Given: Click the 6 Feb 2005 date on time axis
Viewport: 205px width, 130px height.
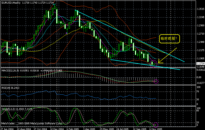Looking at the screenshot, I should tap(72, 128).
